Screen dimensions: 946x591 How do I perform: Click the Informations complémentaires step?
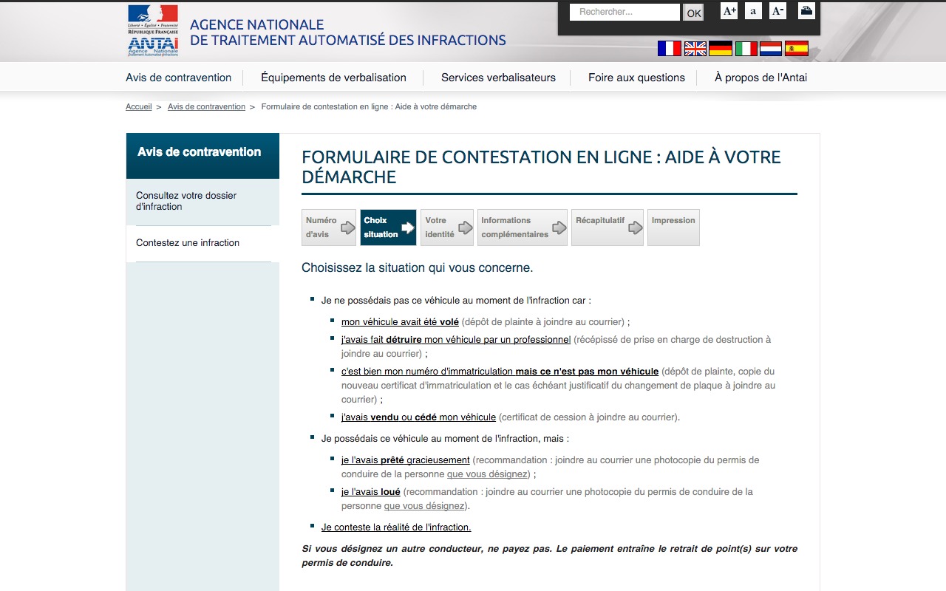point(523,228)
